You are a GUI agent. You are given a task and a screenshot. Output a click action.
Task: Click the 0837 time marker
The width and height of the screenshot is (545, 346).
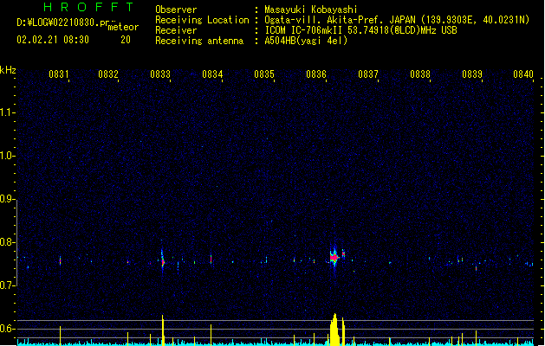point(368,74)
